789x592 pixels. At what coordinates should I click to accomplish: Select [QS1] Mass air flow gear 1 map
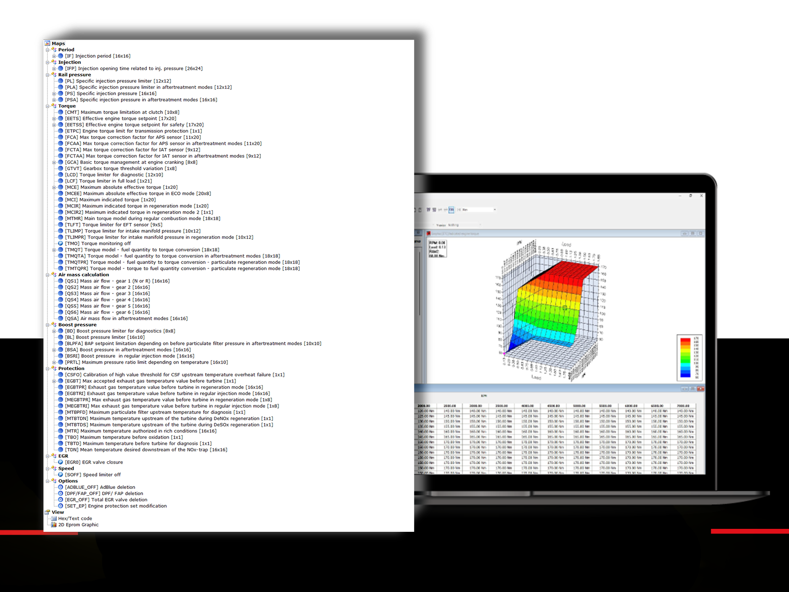[117, 281]
